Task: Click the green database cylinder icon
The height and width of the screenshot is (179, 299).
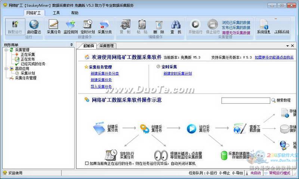Action: pos(224,156)
